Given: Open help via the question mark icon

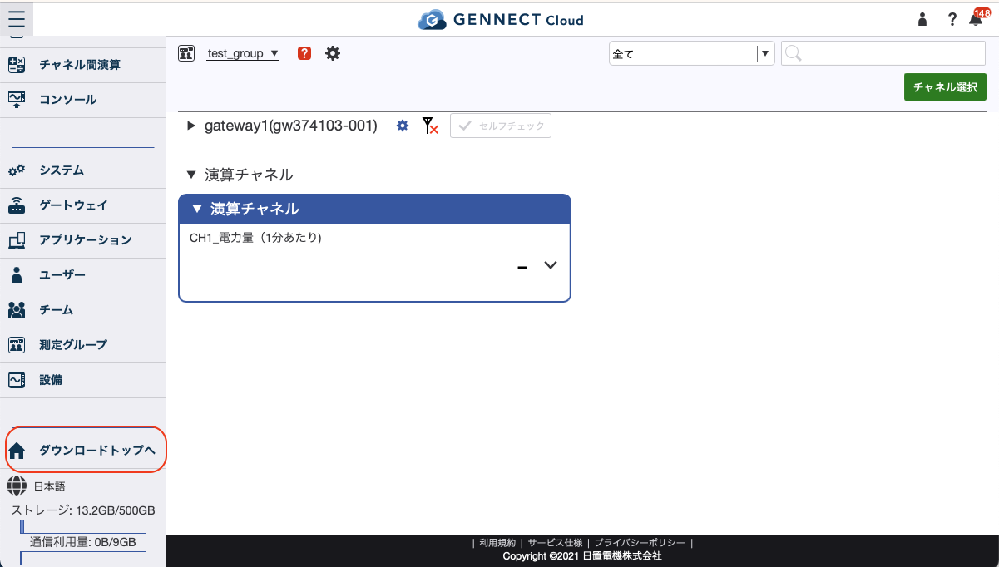Looking at the screenshot, I should 952,19.
